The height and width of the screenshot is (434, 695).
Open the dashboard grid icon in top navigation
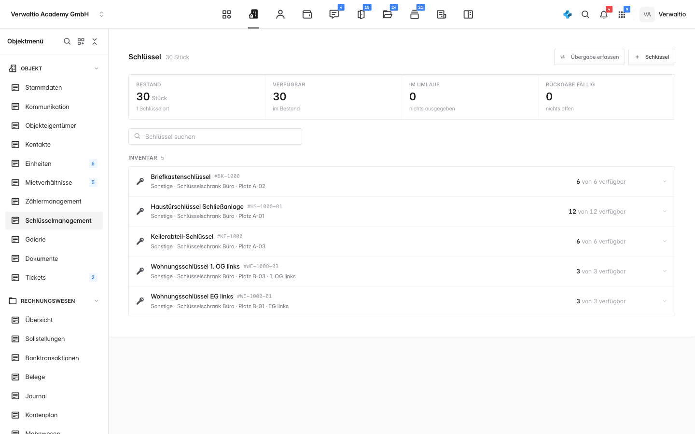click(x=226, y=14)
